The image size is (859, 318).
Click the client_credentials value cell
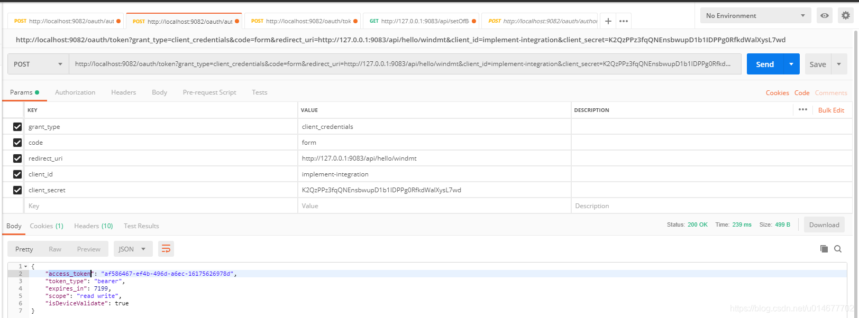point(434,127)
